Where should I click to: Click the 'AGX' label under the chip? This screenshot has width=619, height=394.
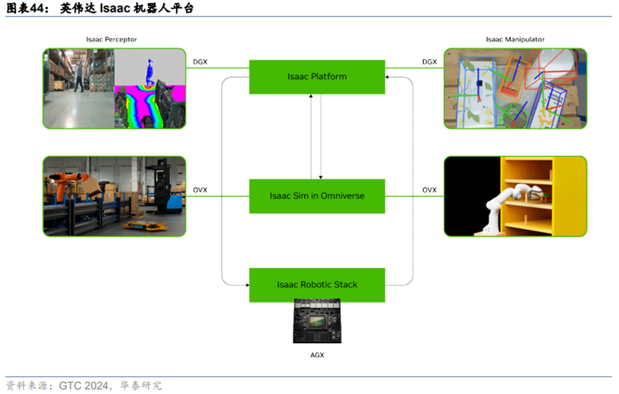click(317, 355)
